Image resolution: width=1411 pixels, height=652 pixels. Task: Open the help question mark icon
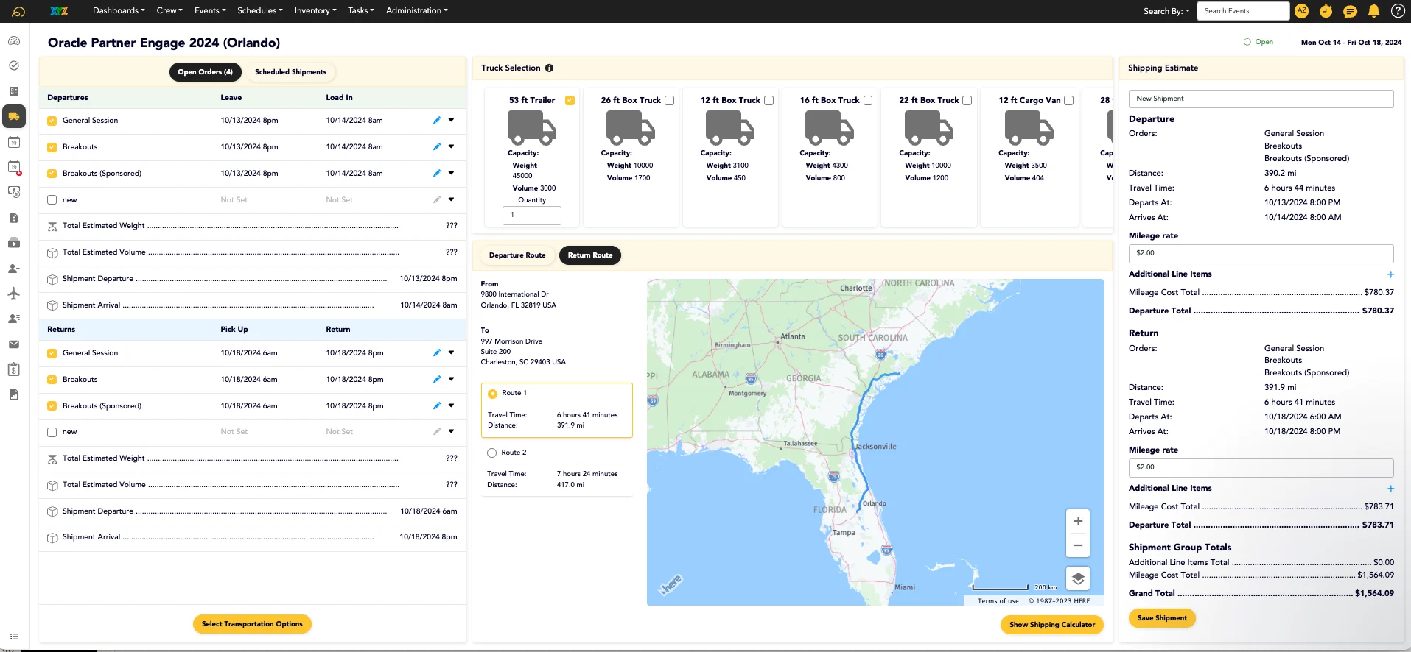[x=1397, y=11]
